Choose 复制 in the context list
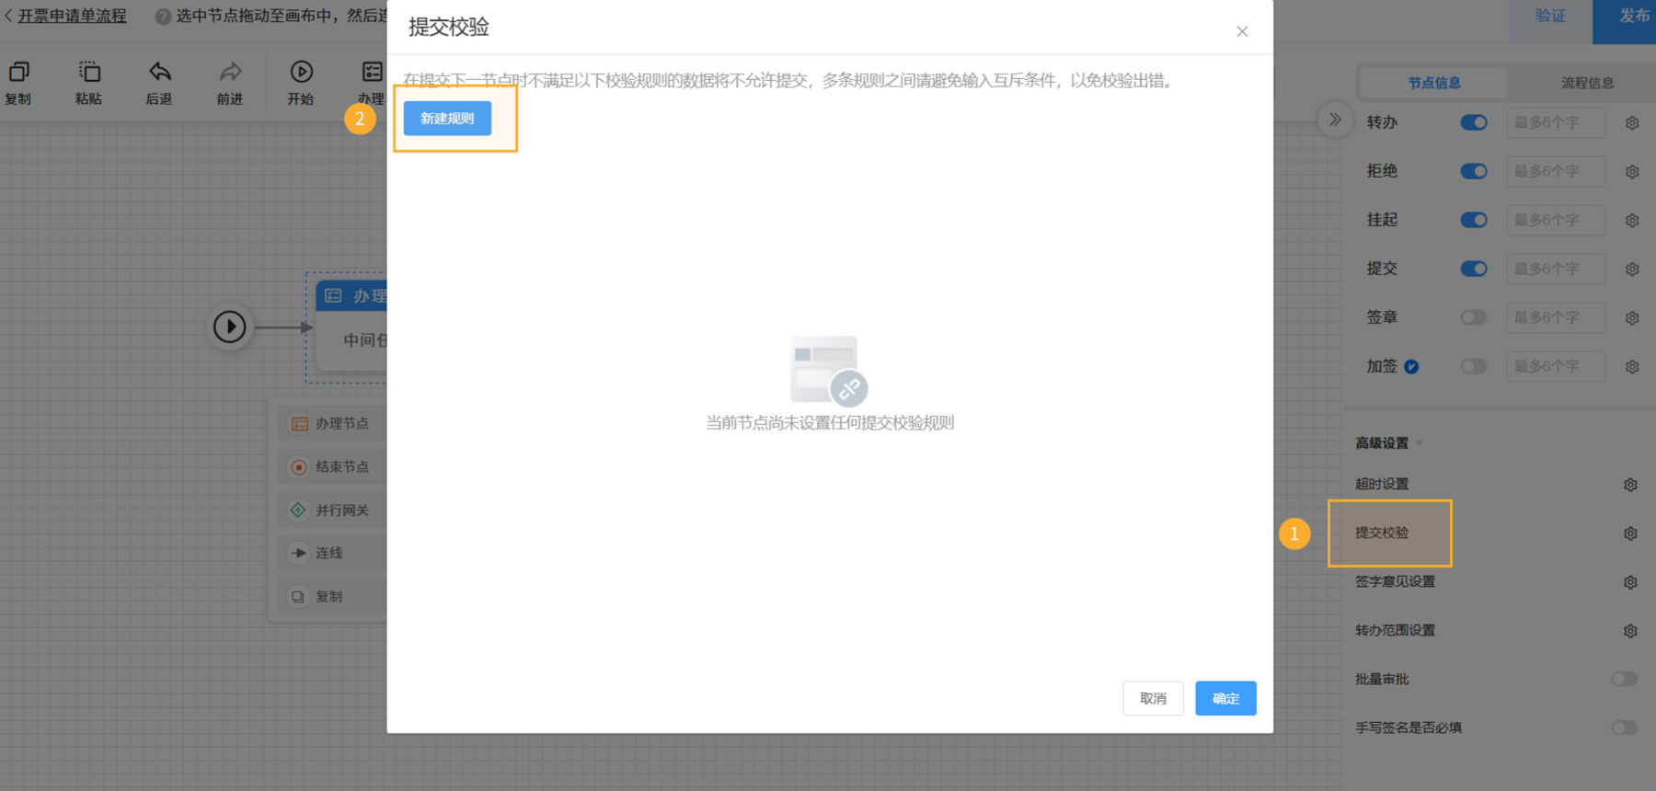 331,596
